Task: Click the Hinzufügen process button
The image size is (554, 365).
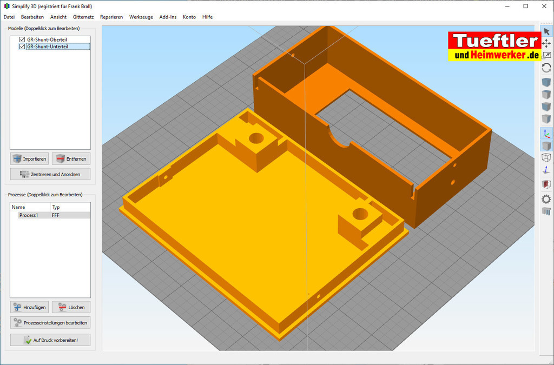Action: coord(29,307)
